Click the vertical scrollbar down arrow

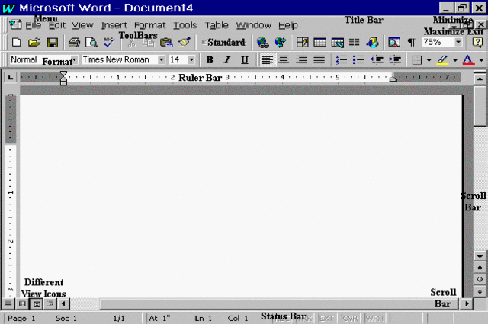coord(480,256)
